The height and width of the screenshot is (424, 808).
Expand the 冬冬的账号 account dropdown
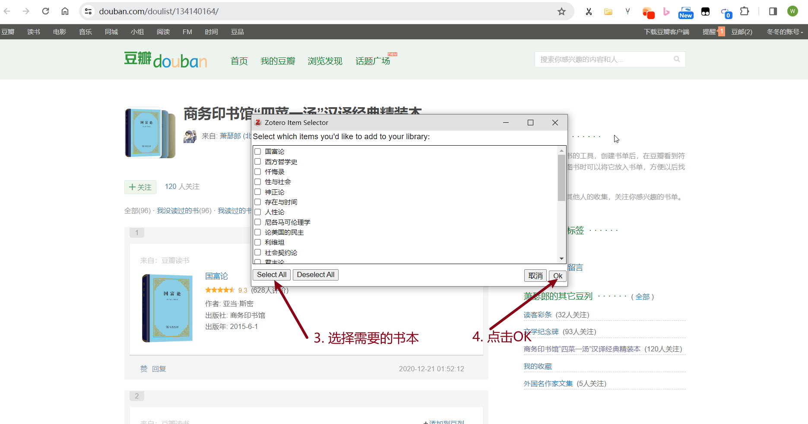[x=784, y=32]
